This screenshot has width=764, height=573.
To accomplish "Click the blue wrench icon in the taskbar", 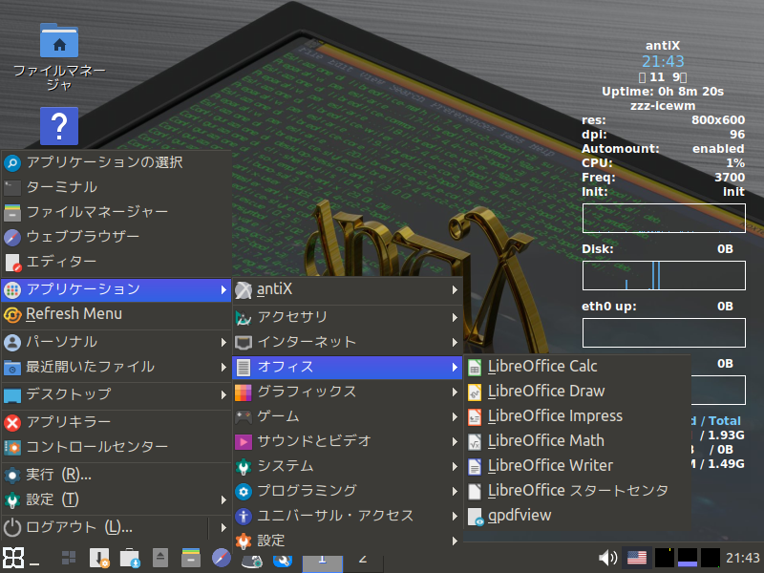I will 283,561.
